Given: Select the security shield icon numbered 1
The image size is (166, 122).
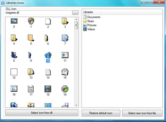Looking at the screenshot, I should [x=31, y=21].
